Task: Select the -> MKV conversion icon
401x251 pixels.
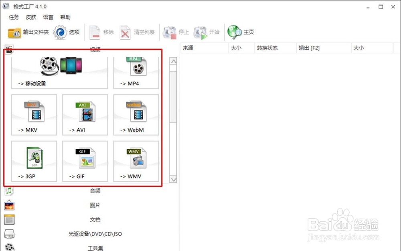Action: (34, 115)
